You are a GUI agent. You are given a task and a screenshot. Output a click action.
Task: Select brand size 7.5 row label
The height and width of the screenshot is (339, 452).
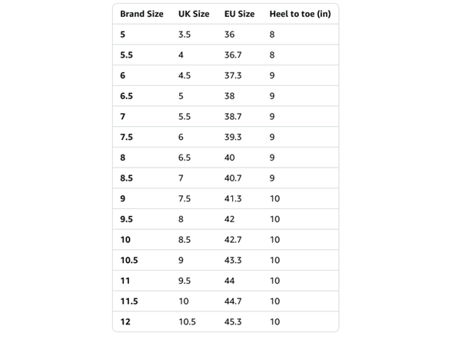[x=127, y=137]
